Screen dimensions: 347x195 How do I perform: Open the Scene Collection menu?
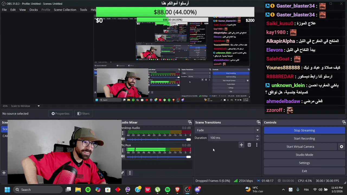click(65, 10)
